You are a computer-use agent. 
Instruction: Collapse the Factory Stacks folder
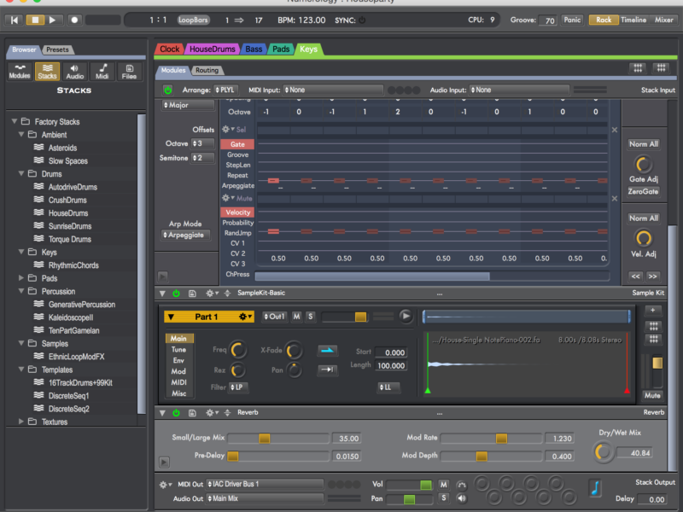click(x=15, y=122)
